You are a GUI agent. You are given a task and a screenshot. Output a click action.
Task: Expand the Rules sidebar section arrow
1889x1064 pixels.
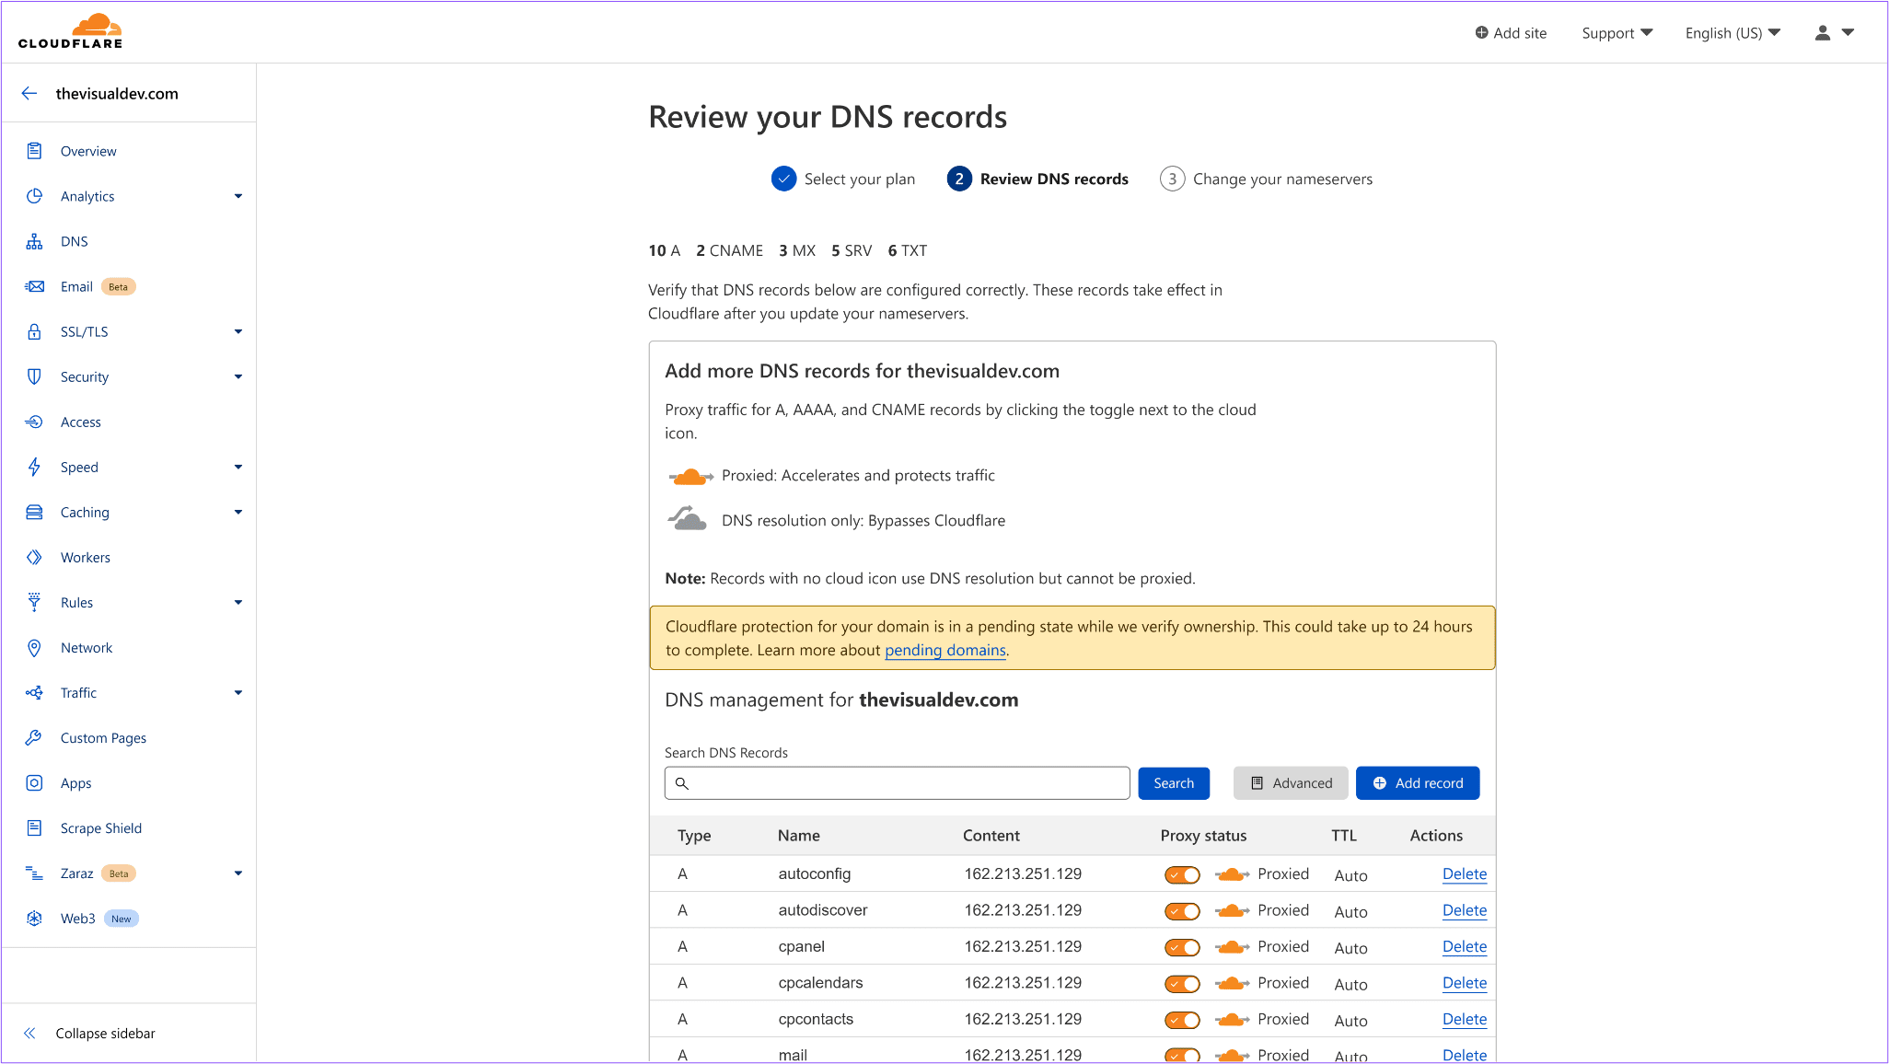click(x=238, y=602)
